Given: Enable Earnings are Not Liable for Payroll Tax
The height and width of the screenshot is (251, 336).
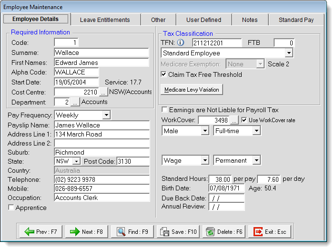Looking at the screenshot, I should 165,110.
